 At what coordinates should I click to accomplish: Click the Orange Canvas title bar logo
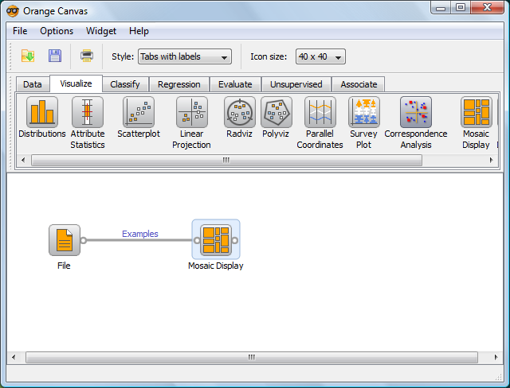13,11
